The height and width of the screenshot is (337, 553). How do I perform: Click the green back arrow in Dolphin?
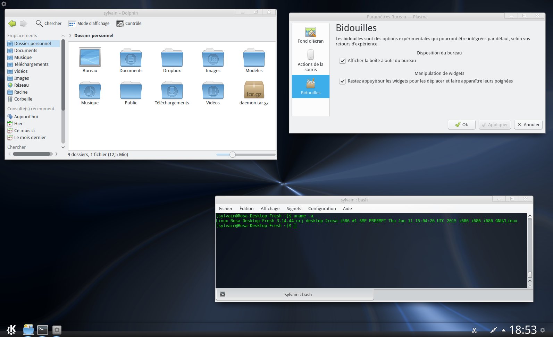click(12, 24)
